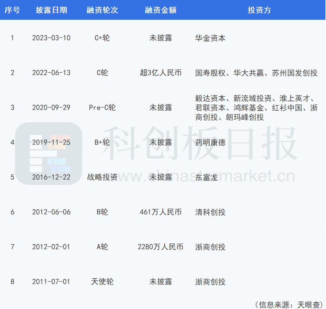This screenshot has width=326, height=309.
Task: Click the 战略投资 round cell
Action: 102,177
